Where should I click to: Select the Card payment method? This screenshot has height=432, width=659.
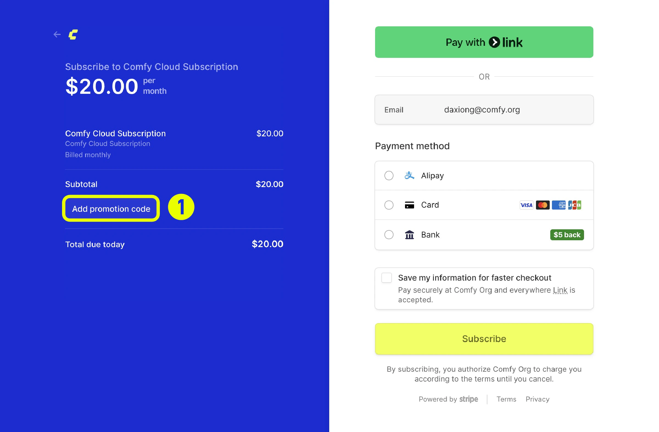pyautogui.click(x=389, y=205)
